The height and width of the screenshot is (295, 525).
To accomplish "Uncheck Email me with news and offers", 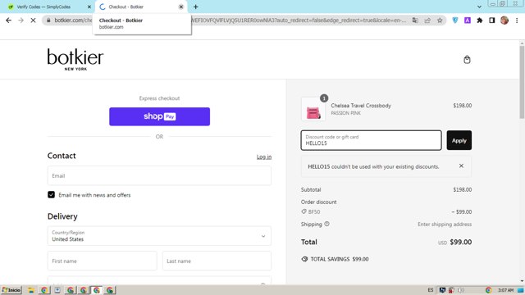I will tap(51, 195).
